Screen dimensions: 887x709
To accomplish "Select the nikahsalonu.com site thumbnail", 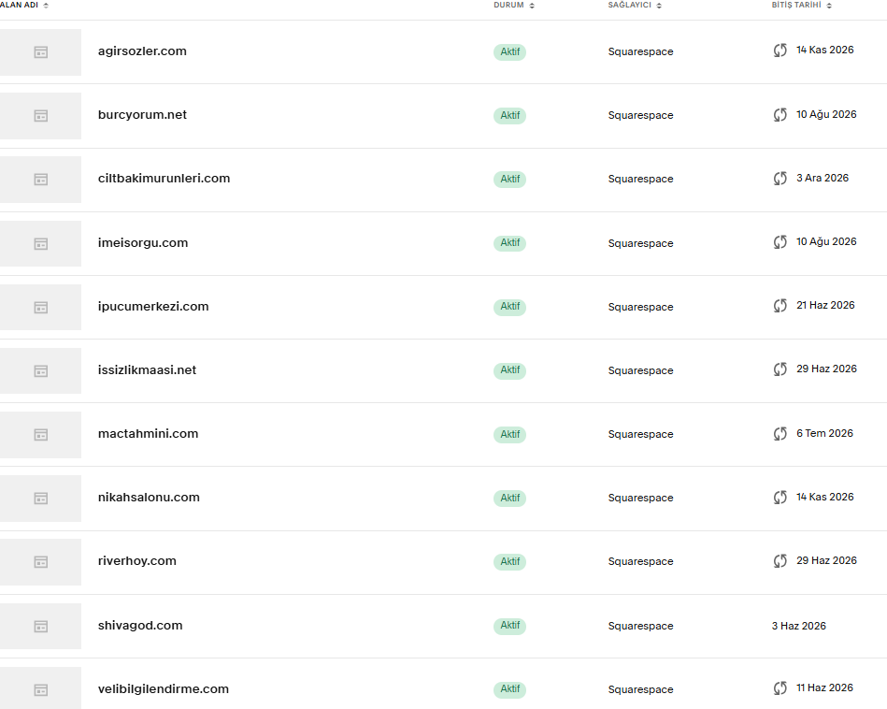I will click(x=41, y=499).
